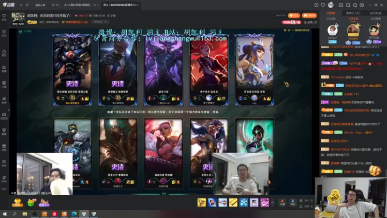Viewport: 387px width, 218px height.
Task: Click the gangari ranked user avatar
Action: click(332, 30)
